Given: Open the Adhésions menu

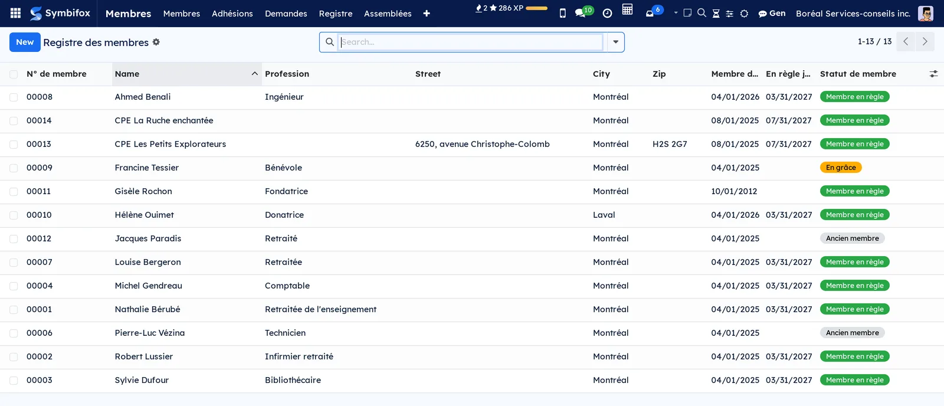Looking at the screenshot, I should pos(232,13).
